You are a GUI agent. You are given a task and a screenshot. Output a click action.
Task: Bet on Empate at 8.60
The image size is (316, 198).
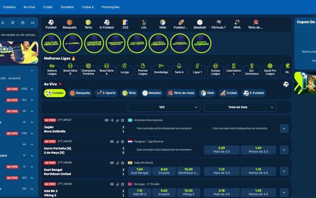(164, 171)
